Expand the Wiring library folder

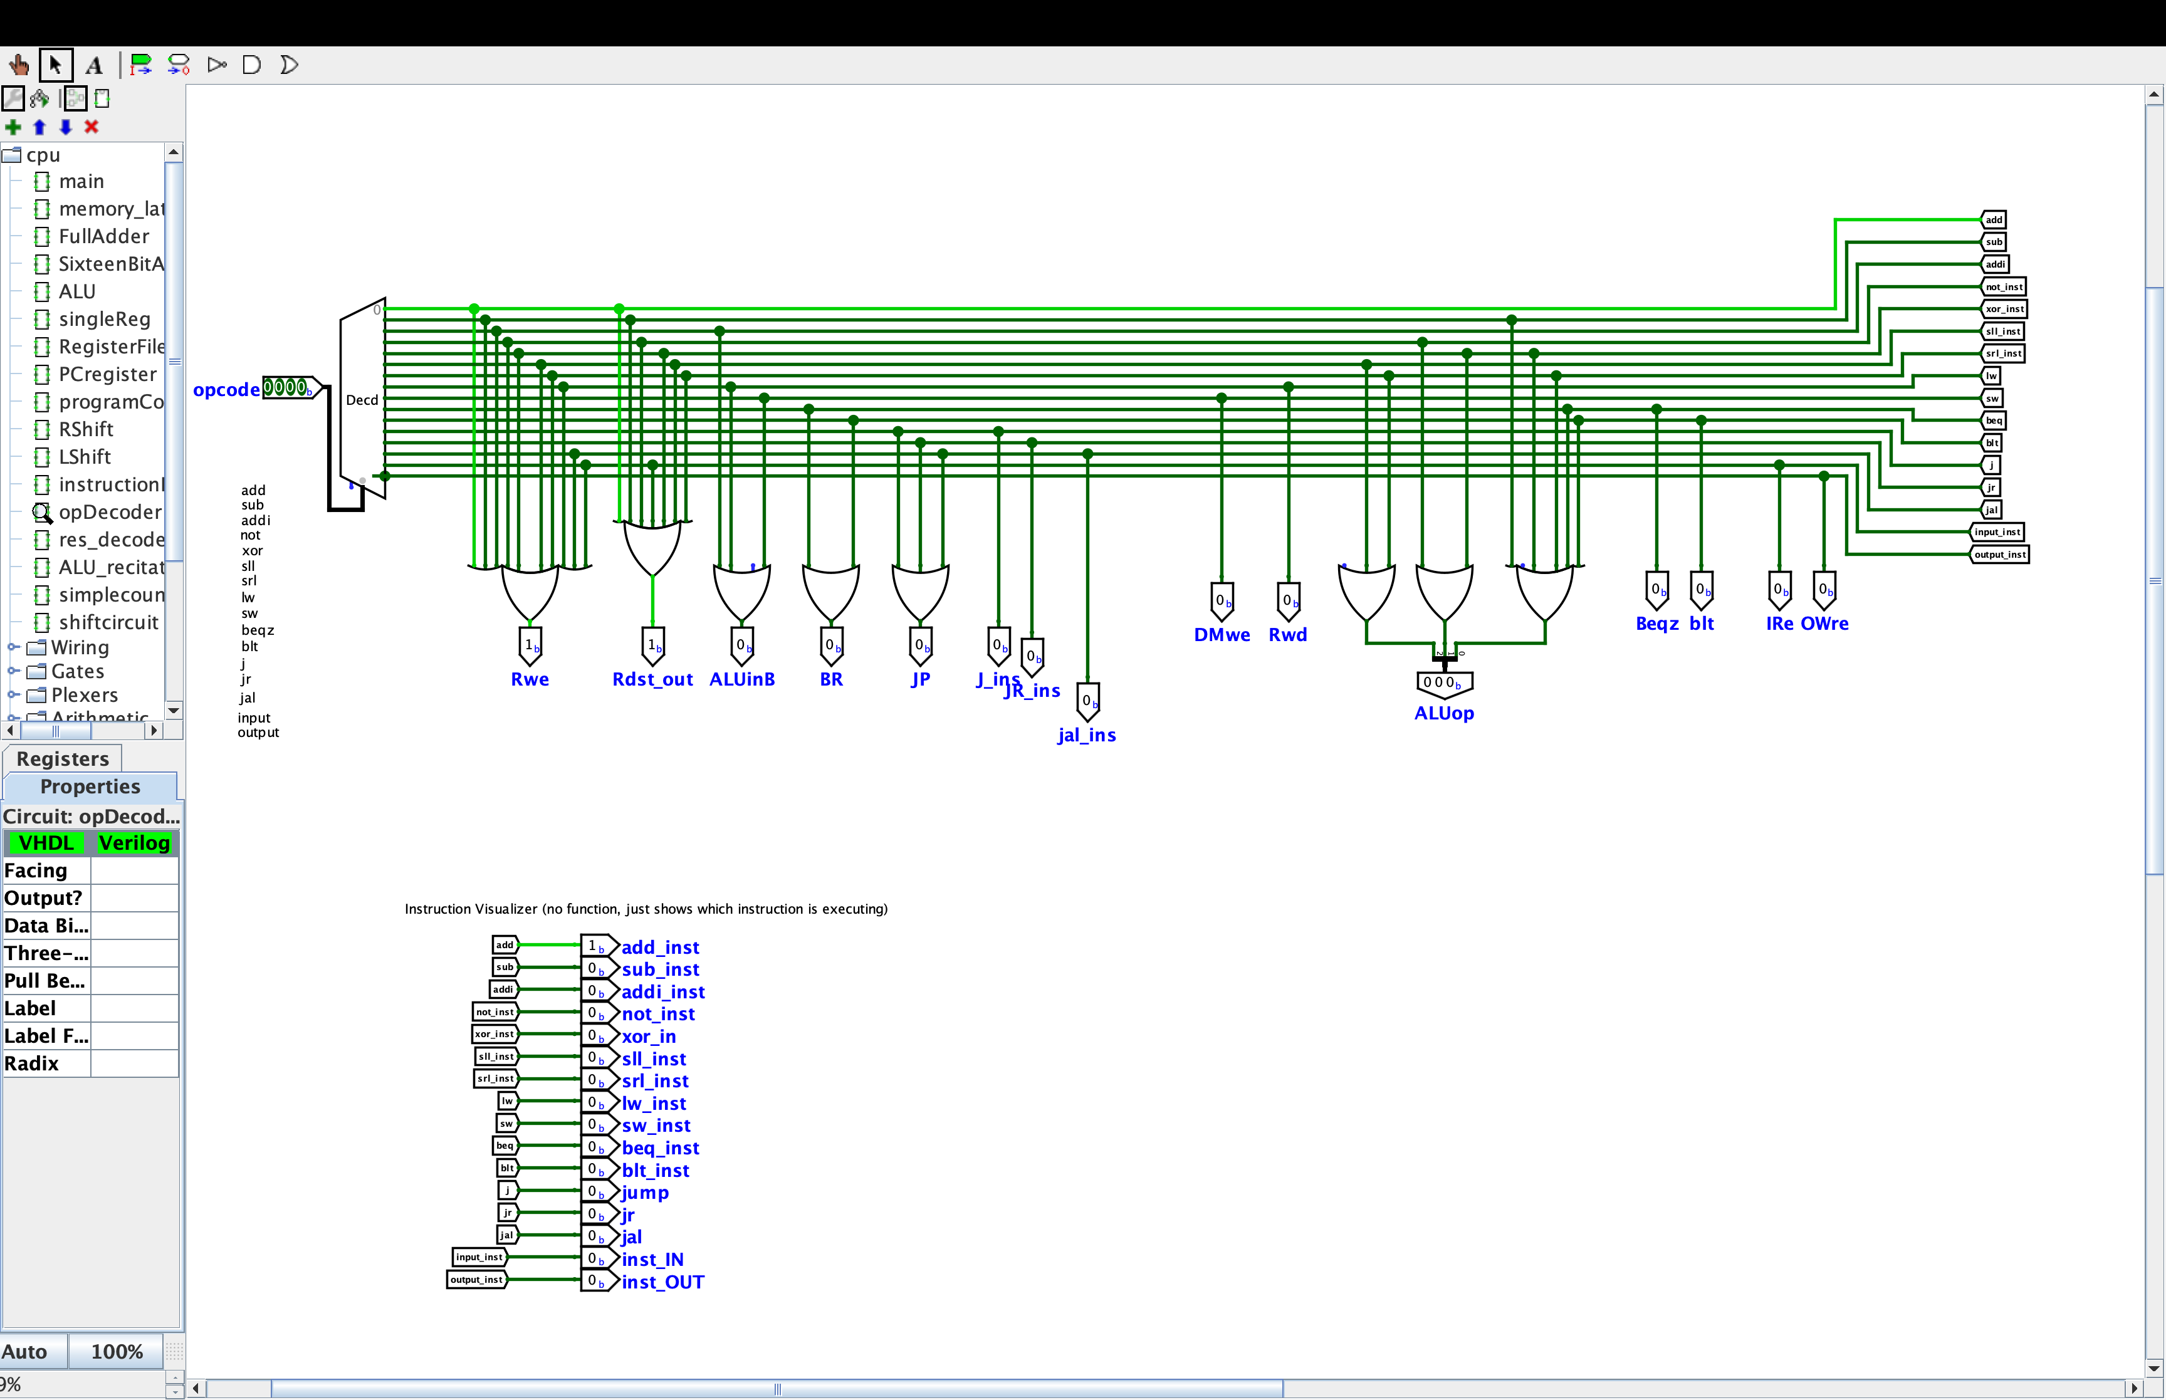(13, 647)
